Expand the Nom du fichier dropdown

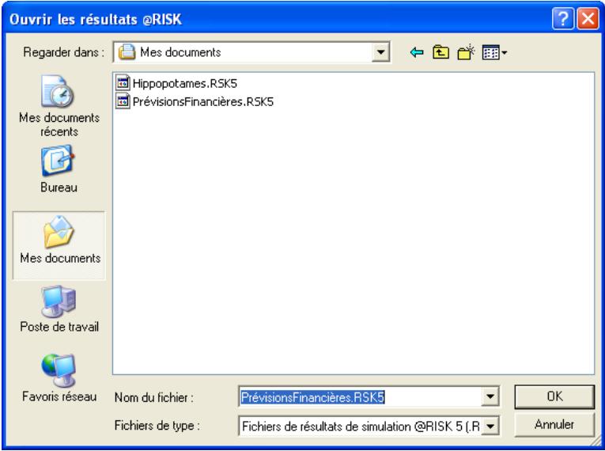(491, 397)
